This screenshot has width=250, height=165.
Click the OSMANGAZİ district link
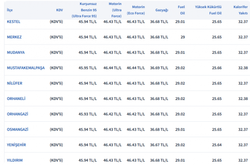17,129
